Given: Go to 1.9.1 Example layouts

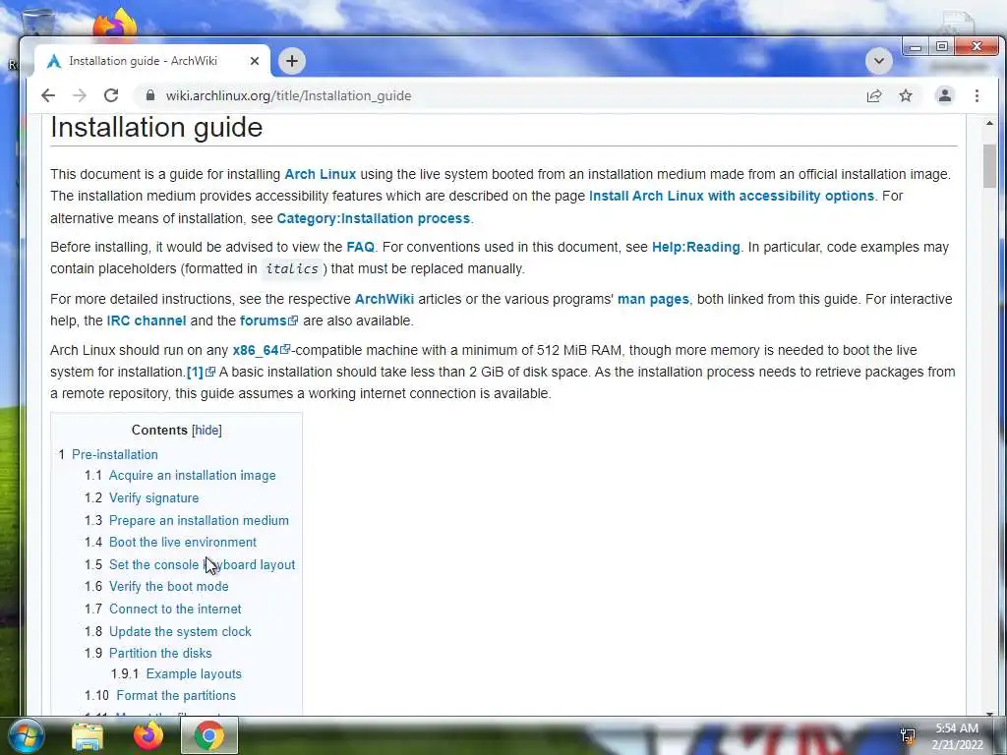Looking at the screenshot, I should [x=194, y=674].
